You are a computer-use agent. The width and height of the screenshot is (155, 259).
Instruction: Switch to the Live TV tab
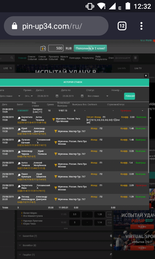click(x=138, y=68)
